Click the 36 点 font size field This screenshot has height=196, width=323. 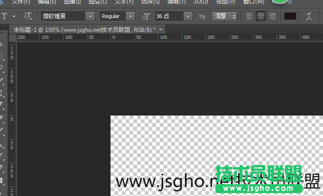(169, 16)
